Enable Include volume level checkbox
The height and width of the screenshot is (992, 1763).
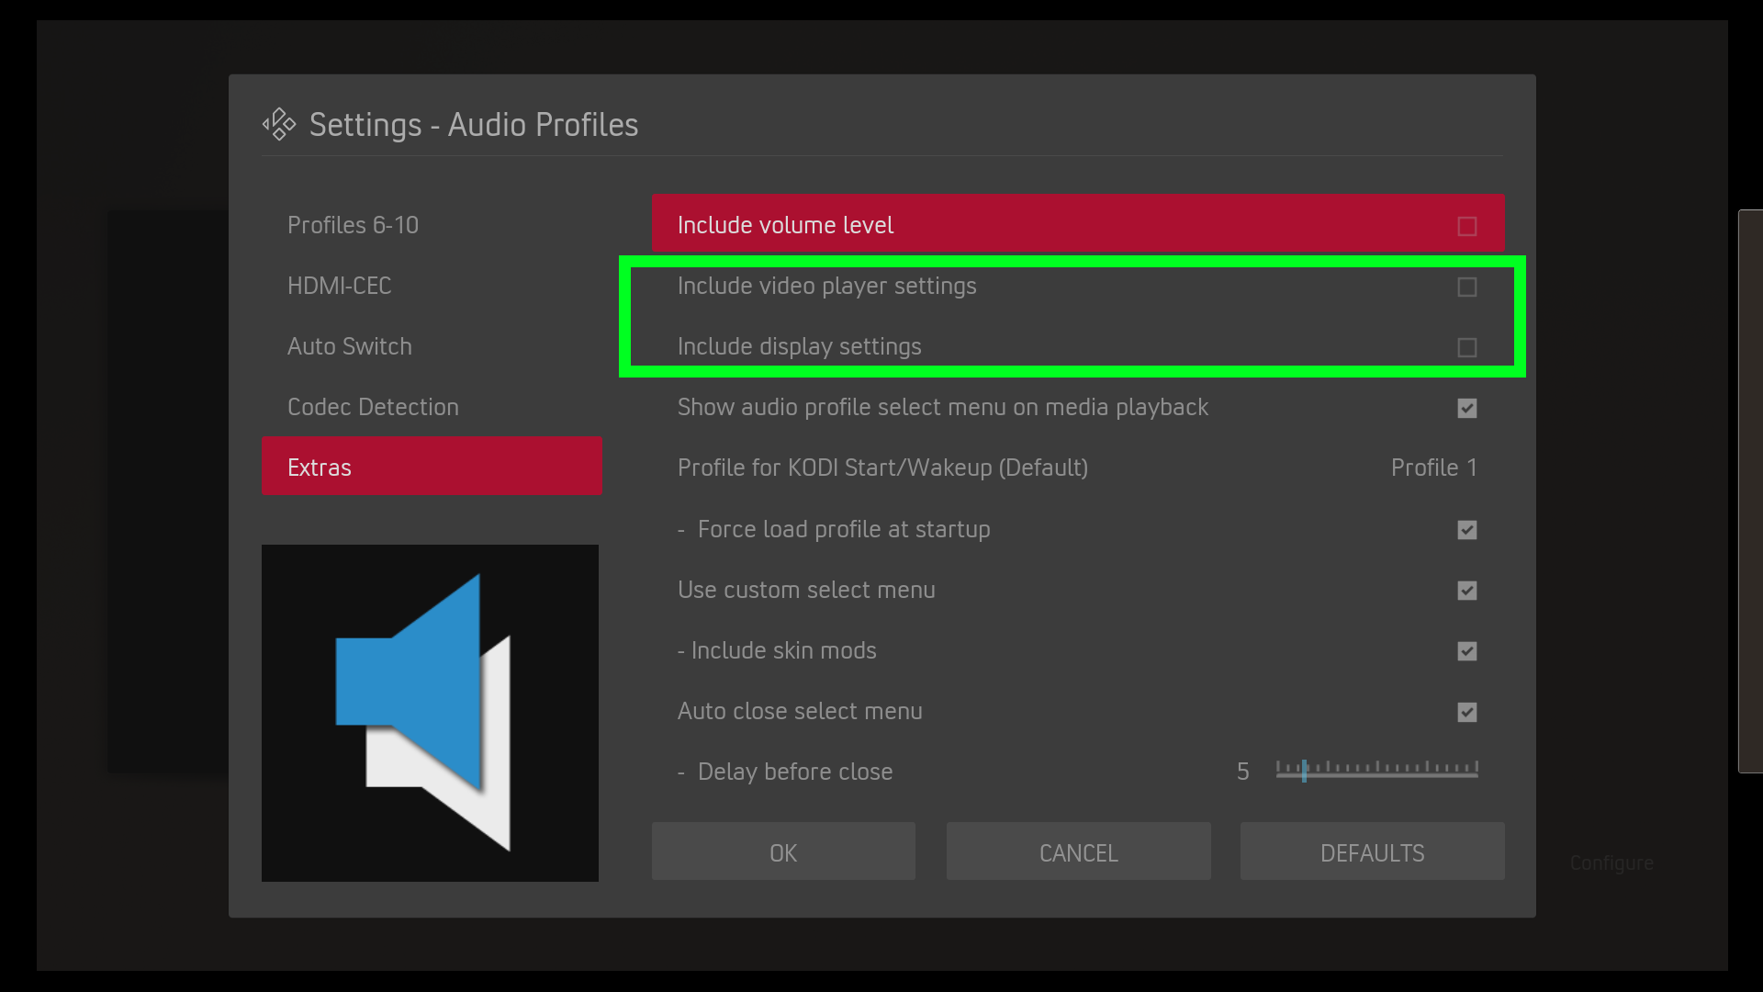[1466, 226]
